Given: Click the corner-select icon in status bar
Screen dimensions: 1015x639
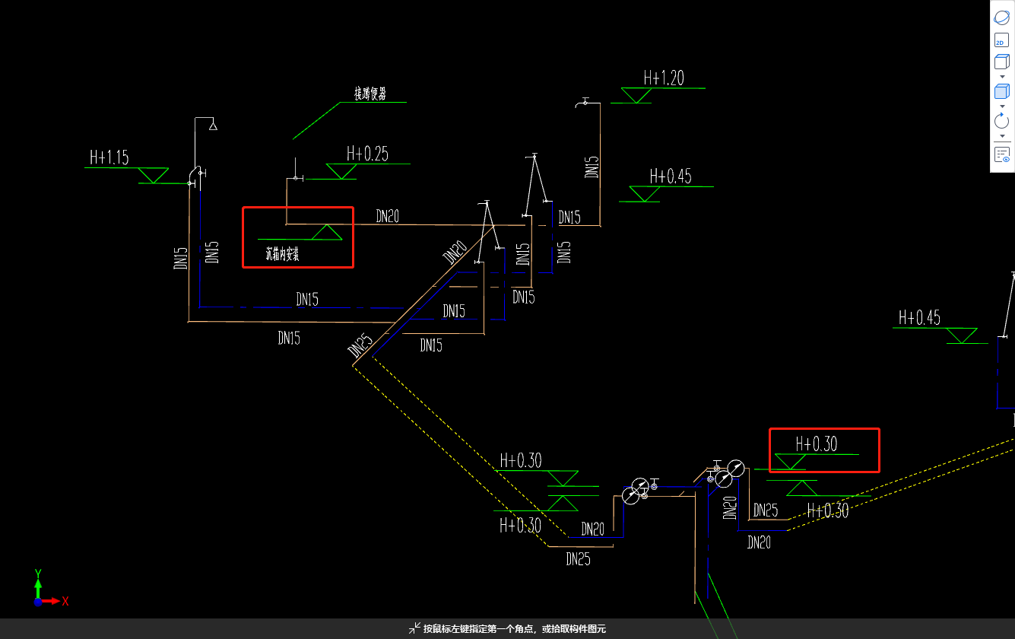Looking at the screenshot, I should click(x=414, y=628).
